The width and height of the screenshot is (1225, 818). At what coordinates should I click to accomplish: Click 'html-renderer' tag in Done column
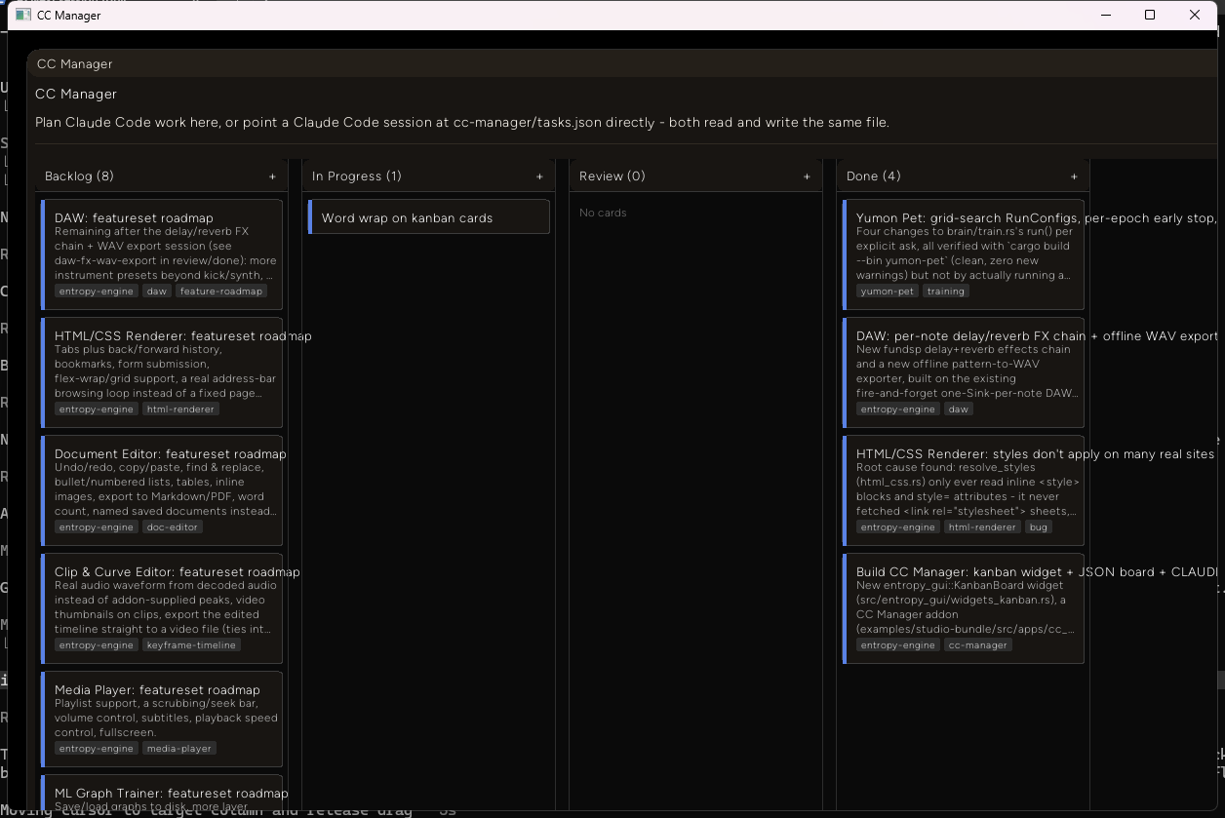[x=982, y=527]
